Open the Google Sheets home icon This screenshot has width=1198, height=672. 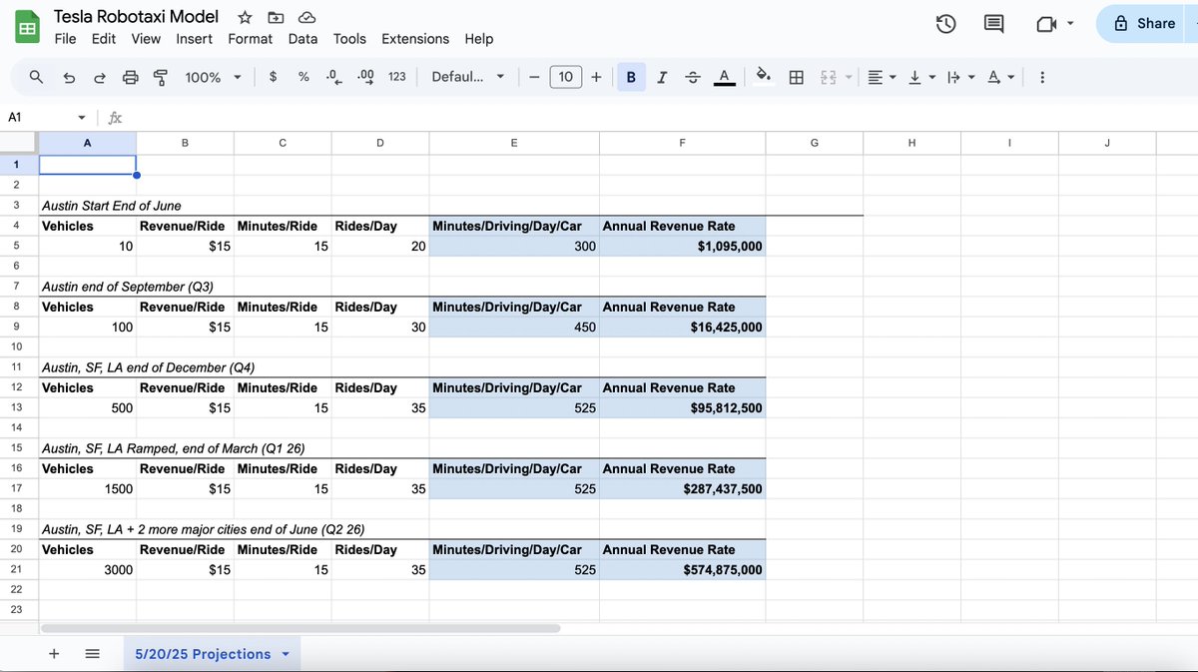pos(27,27)
